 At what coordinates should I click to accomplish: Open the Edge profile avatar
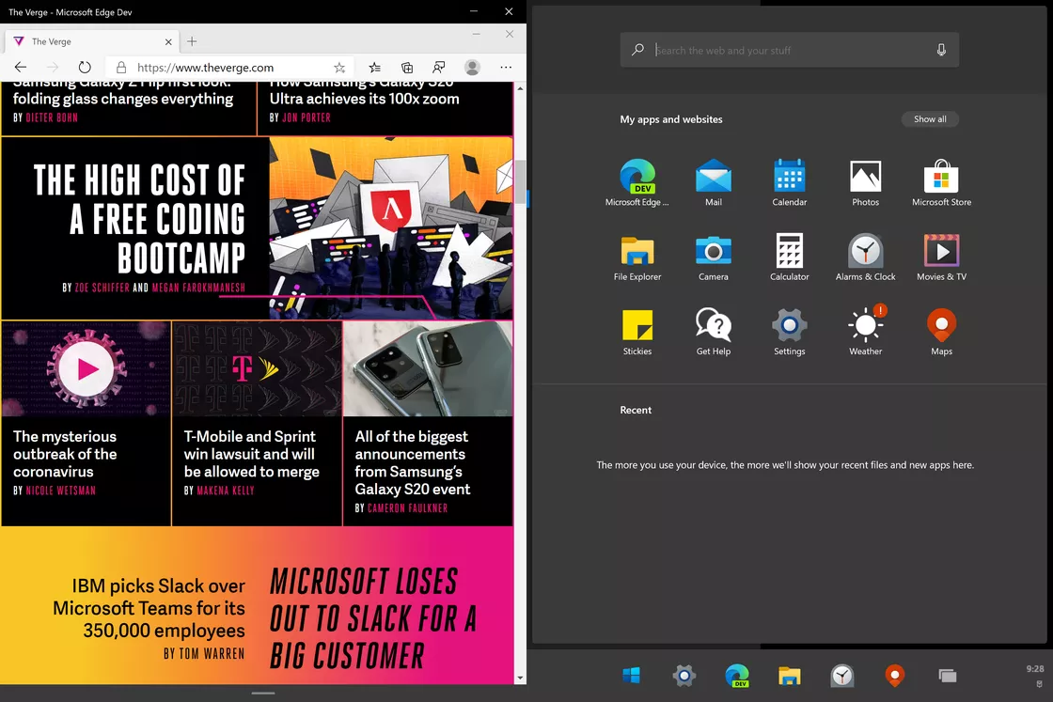pos(472,67)
